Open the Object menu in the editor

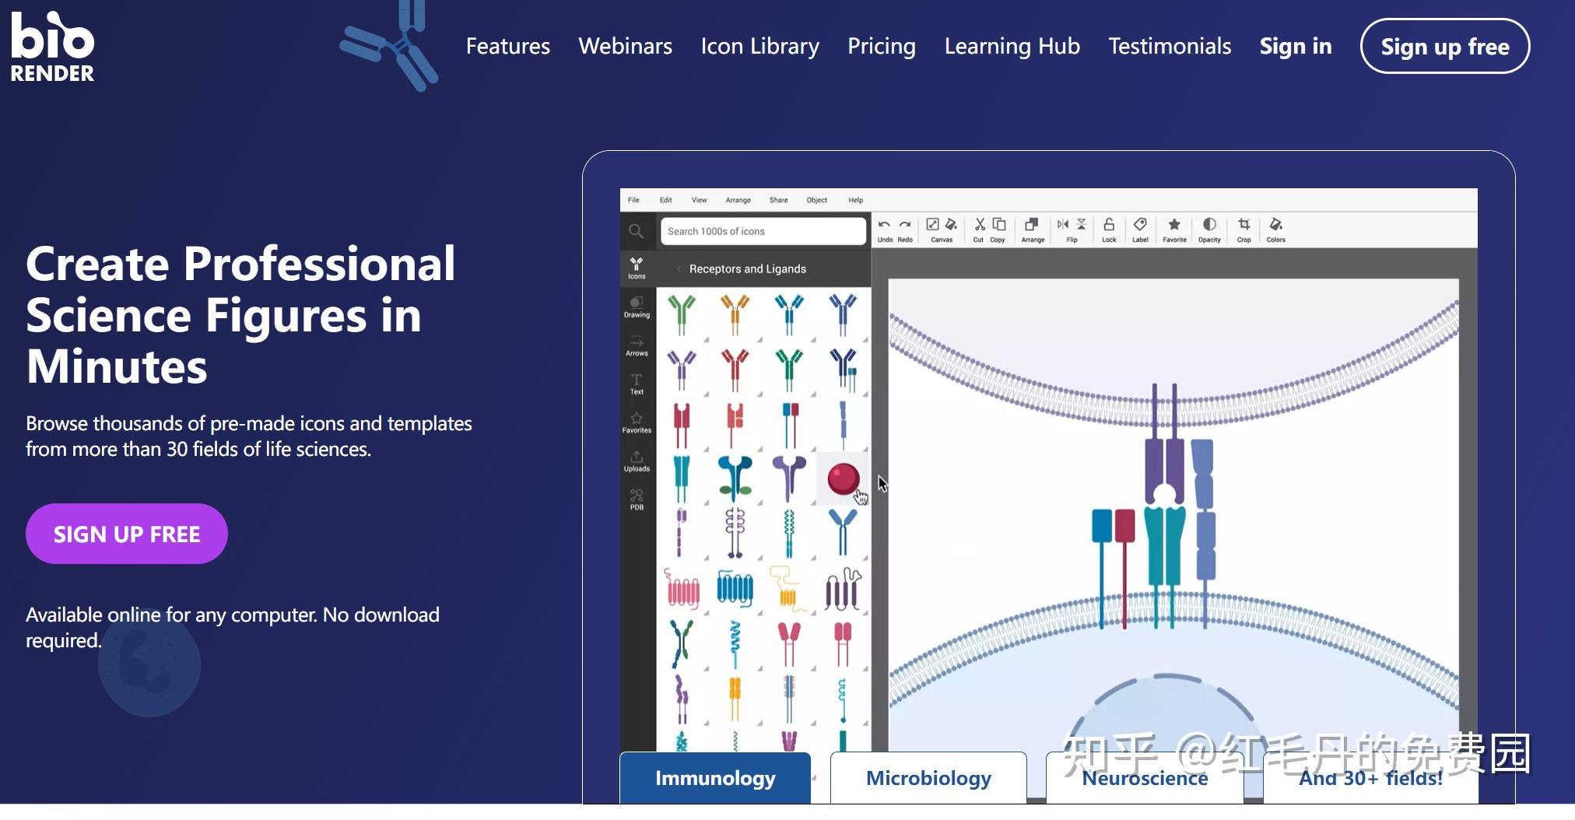817,200
